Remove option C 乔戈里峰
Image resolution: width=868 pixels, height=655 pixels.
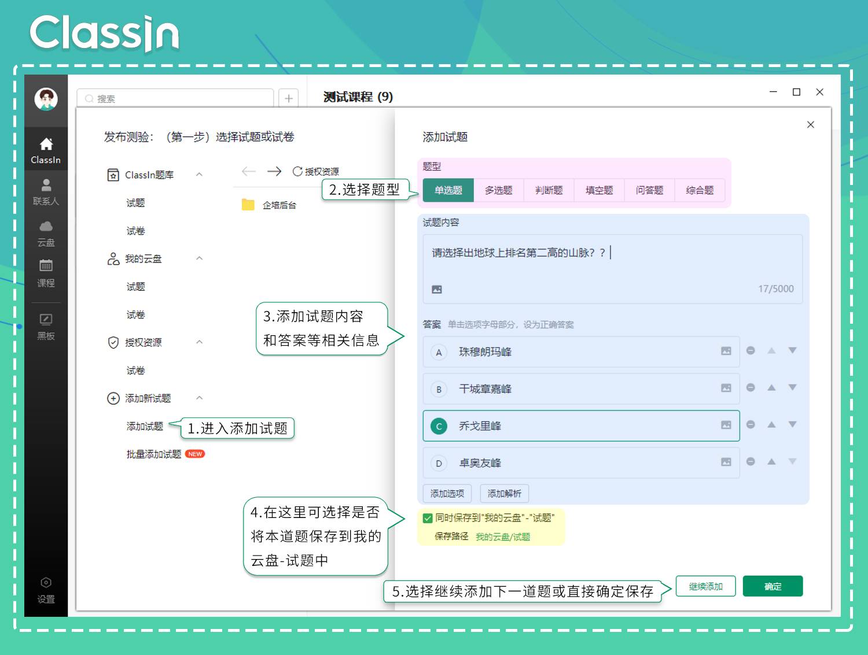click(x=751, y=424)
